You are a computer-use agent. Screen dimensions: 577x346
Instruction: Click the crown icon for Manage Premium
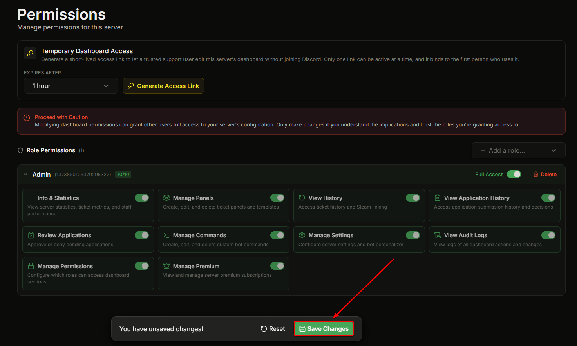click(x=166, y=266)
